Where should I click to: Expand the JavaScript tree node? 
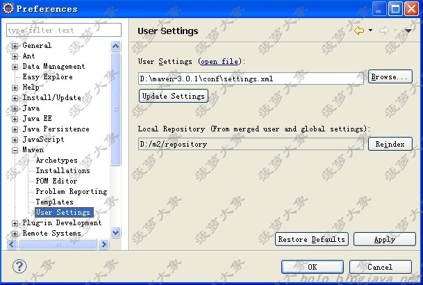pos(15,140)
